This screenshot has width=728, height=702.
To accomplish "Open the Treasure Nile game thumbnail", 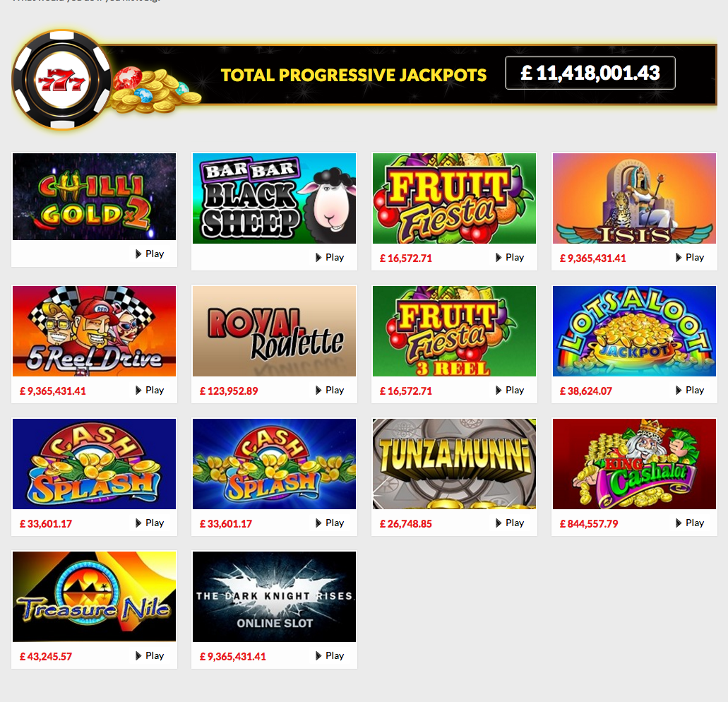I will [x=94, y=597].
